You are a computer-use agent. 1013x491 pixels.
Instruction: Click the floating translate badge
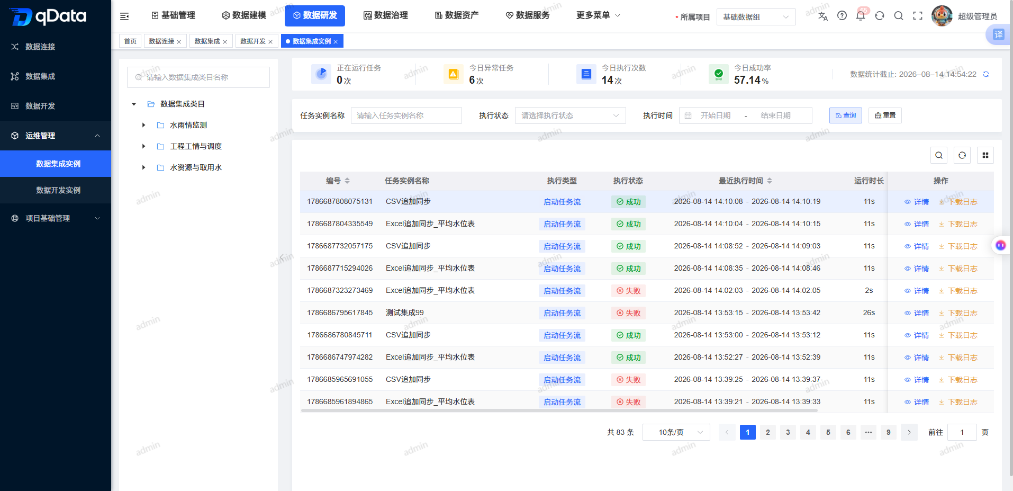[x=998, y=35]
